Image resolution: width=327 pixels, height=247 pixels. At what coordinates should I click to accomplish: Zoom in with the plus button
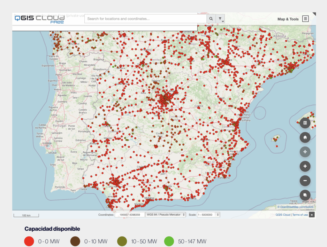click(x=305, y=166)
